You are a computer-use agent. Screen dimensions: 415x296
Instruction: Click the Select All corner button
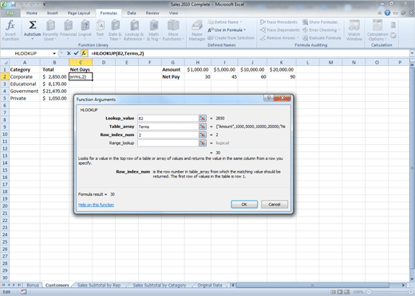coord(5,62)
